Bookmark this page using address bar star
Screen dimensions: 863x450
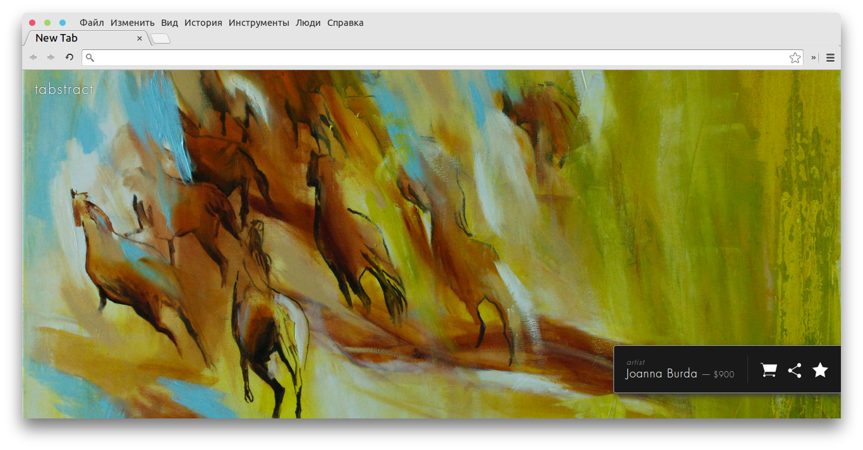(x=795, y=58)
